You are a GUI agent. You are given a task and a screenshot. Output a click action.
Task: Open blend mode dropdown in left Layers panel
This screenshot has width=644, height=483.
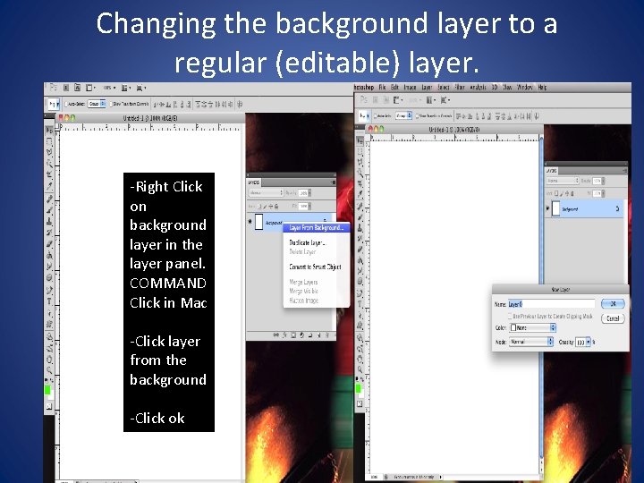[266, 192]
